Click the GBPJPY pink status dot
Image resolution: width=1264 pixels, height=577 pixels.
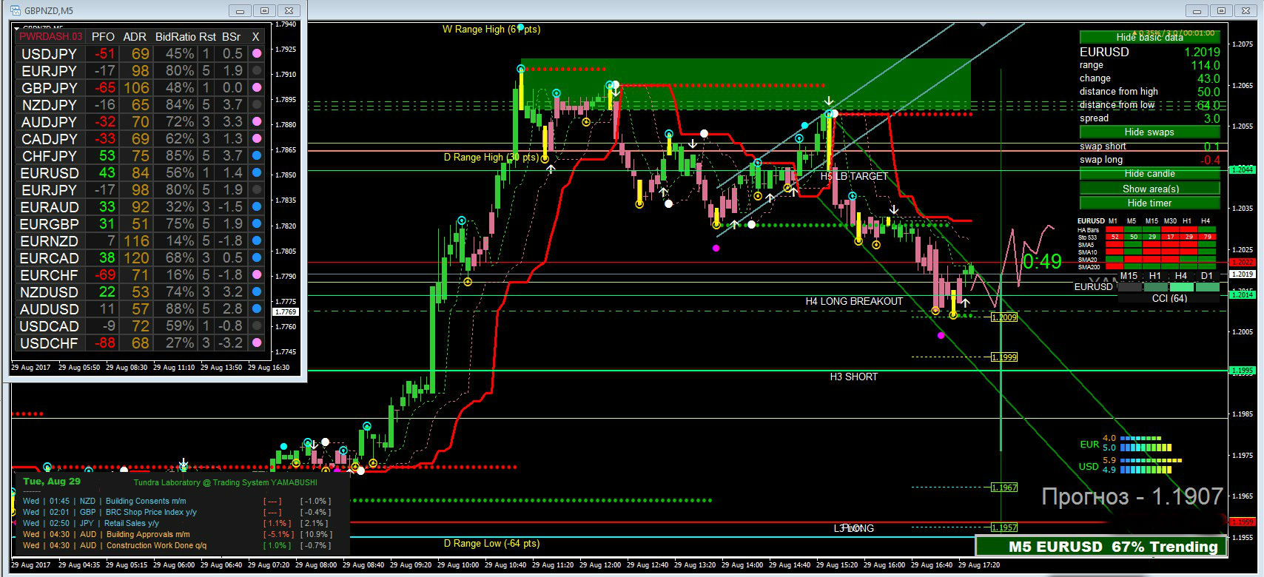[x=257, y=88]
